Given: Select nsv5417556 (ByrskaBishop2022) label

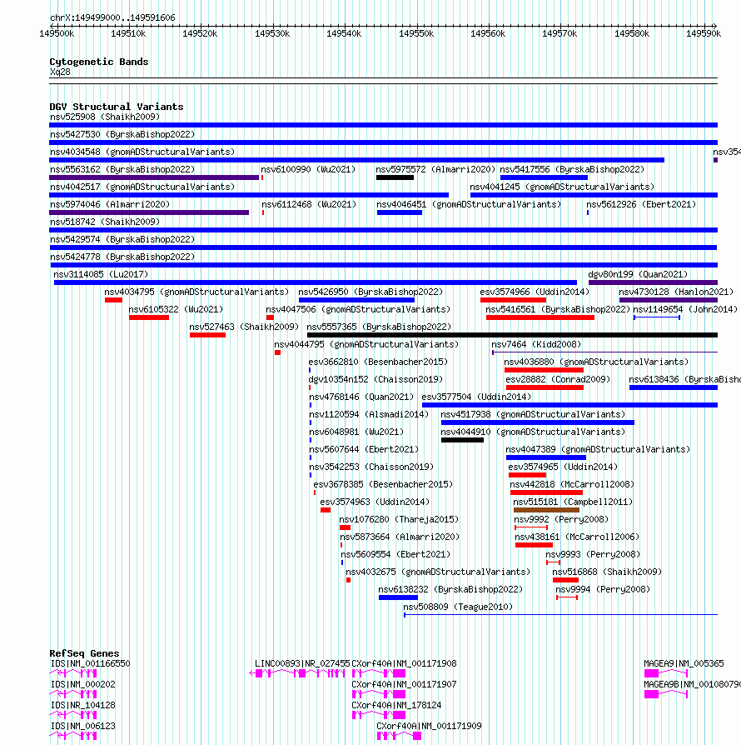Looking at the screenshot, I should [572, 170].
